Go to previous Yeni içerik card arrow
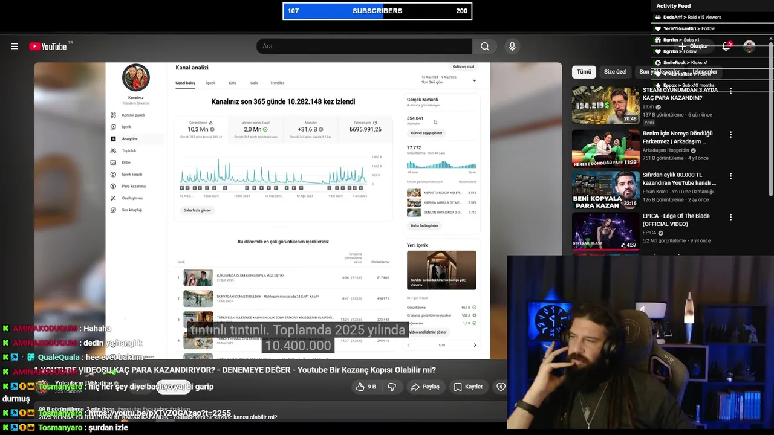Screen dimensions: 774x435 click(x=408, y=345)
